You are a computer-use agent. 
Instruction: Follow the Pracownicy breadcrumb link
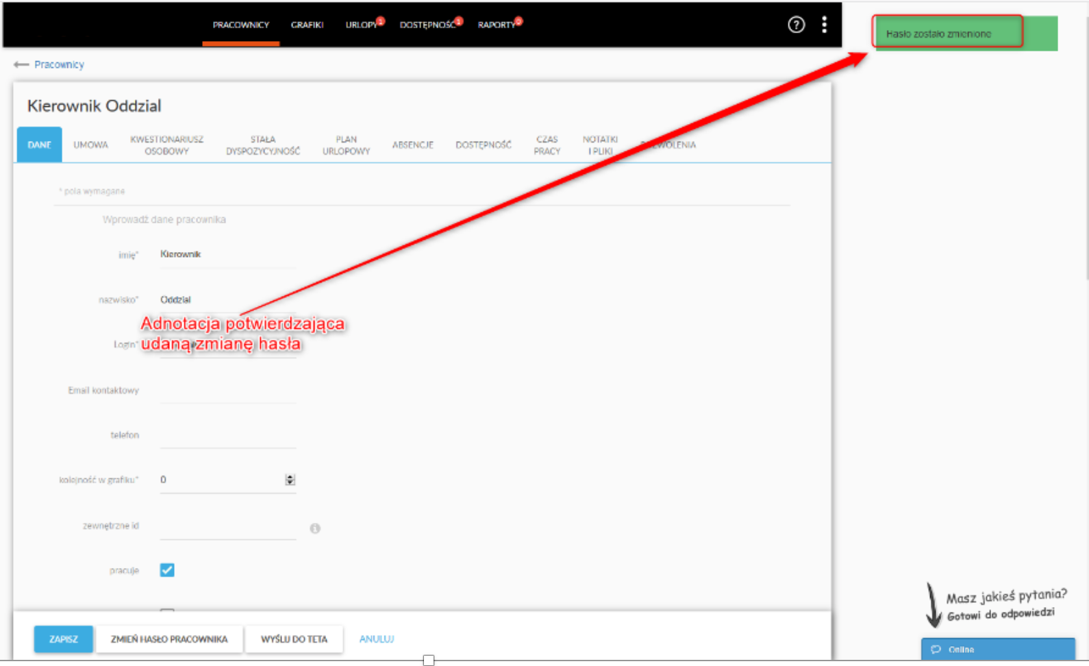click(59, 64)
